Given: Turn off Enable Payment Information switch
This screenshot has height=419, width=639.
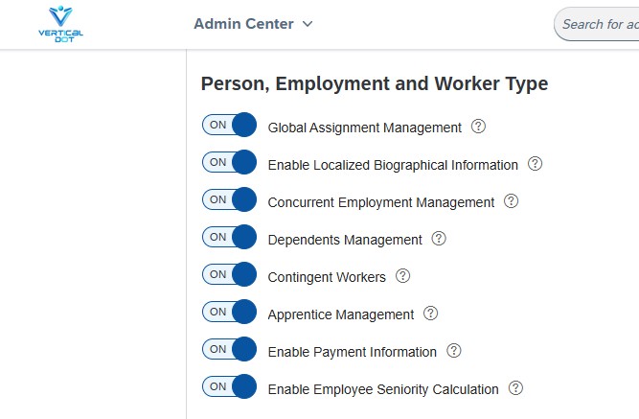Looking at the screenshot, I should (229, 349).
